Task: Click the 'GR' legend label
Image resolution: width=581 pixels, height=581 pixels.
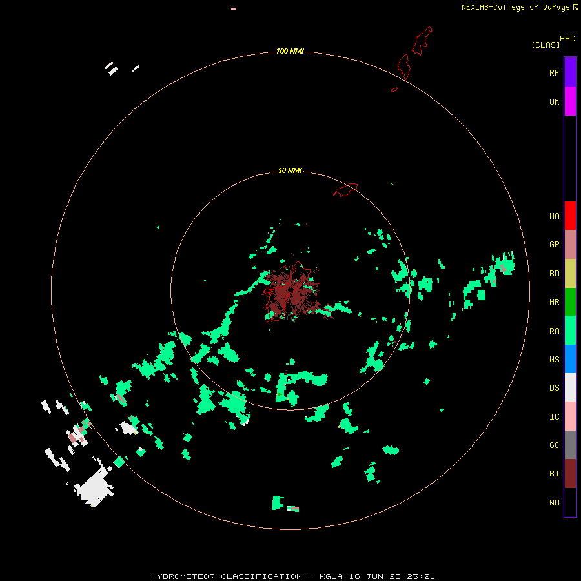Action: point(554,245)
